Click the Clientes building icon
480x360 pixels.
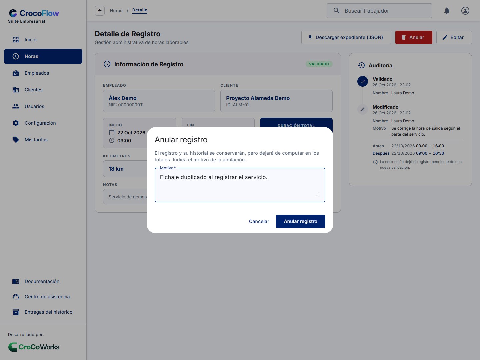[16, 90]
